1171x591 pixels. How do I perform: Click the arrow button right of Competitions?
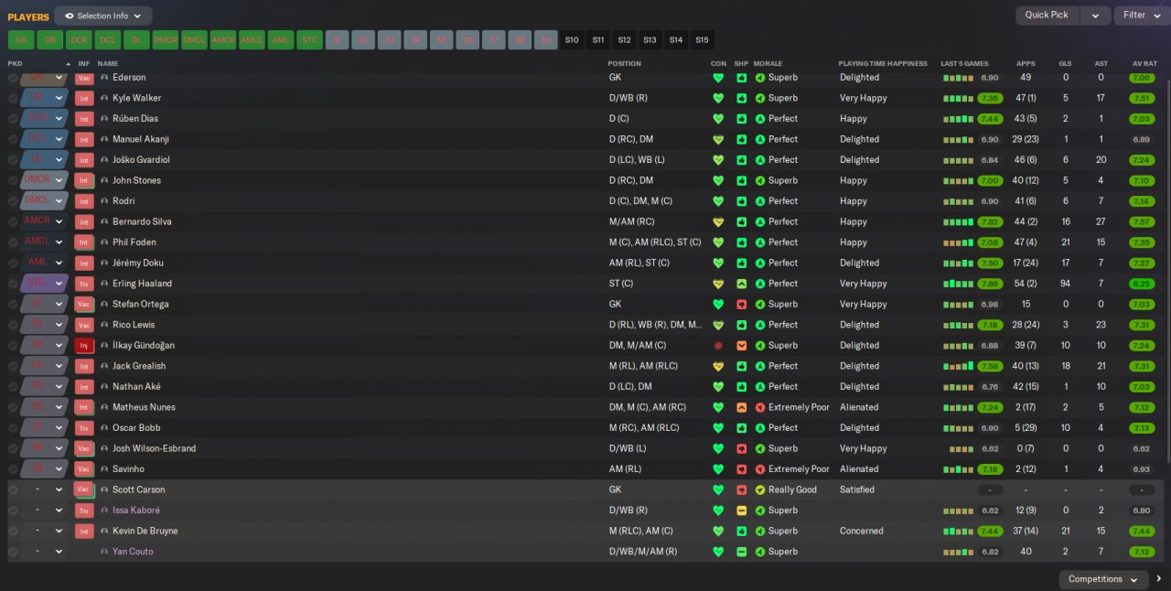pyautogui.click(x=1159, y=579)
